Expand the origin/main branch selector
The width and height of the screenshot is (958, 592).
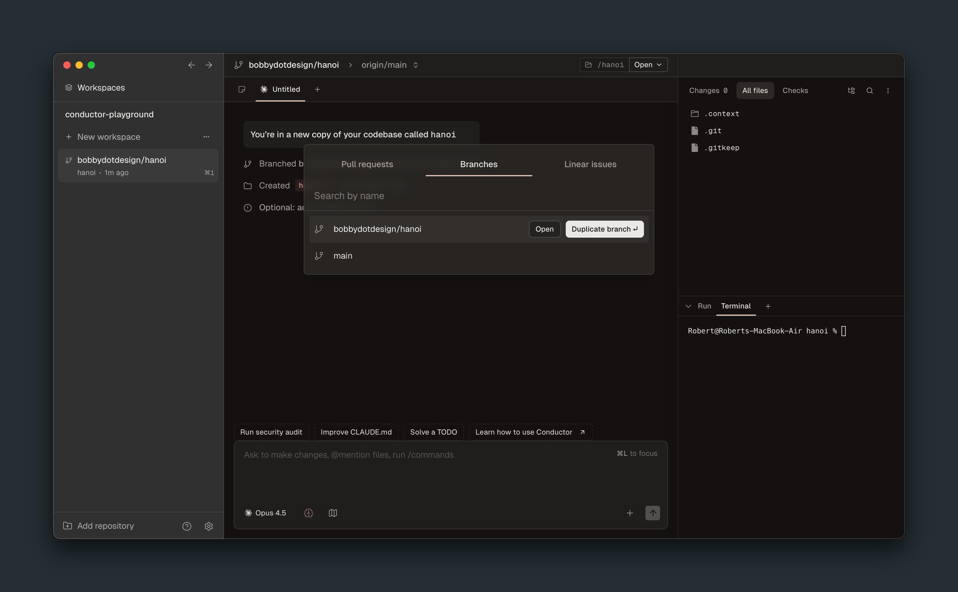(x=389, y=65)
